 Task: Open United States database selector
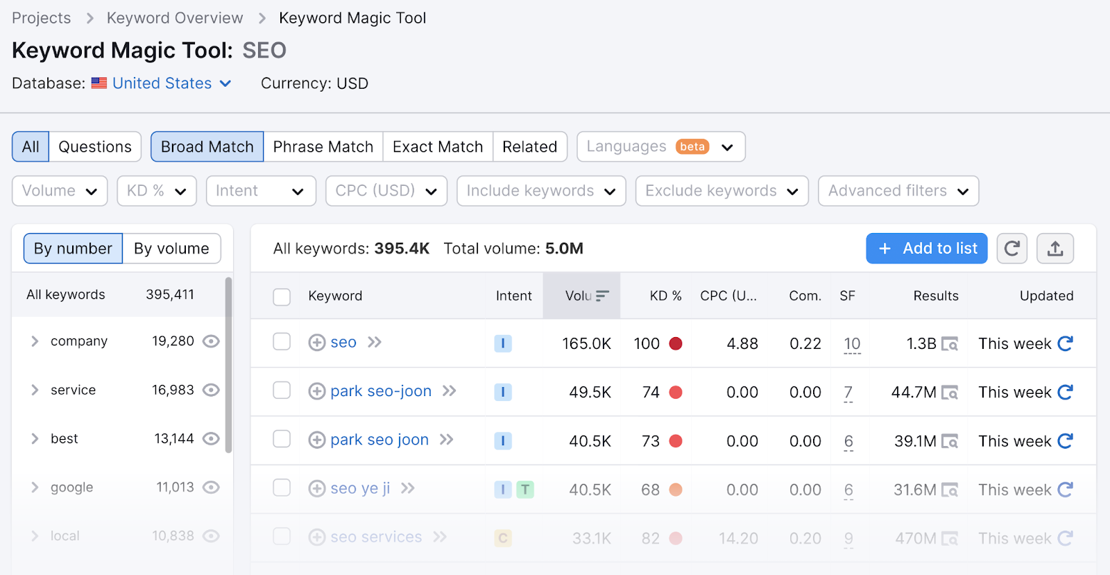171,83
